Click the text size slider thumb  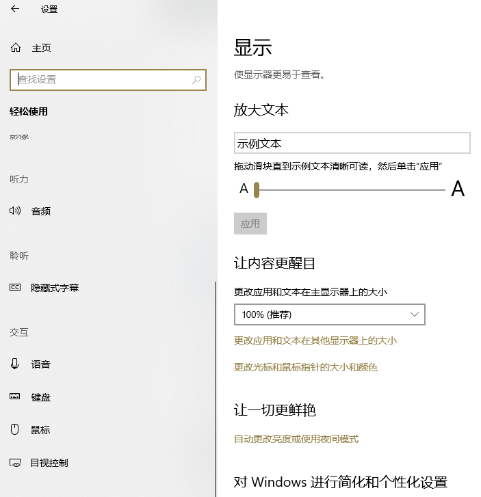coord(257,189)
